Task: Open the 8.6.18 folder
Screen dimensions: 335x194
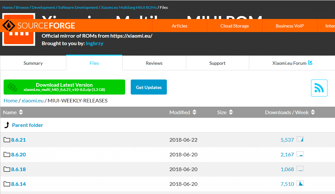Action: point(18,169)
